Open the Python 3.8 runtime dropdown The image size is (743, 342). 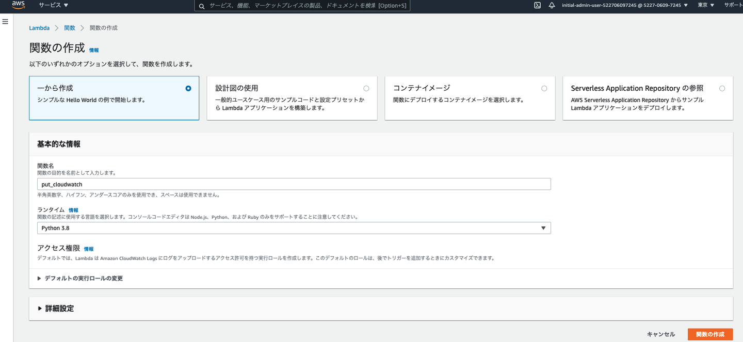tap(294, 228)
